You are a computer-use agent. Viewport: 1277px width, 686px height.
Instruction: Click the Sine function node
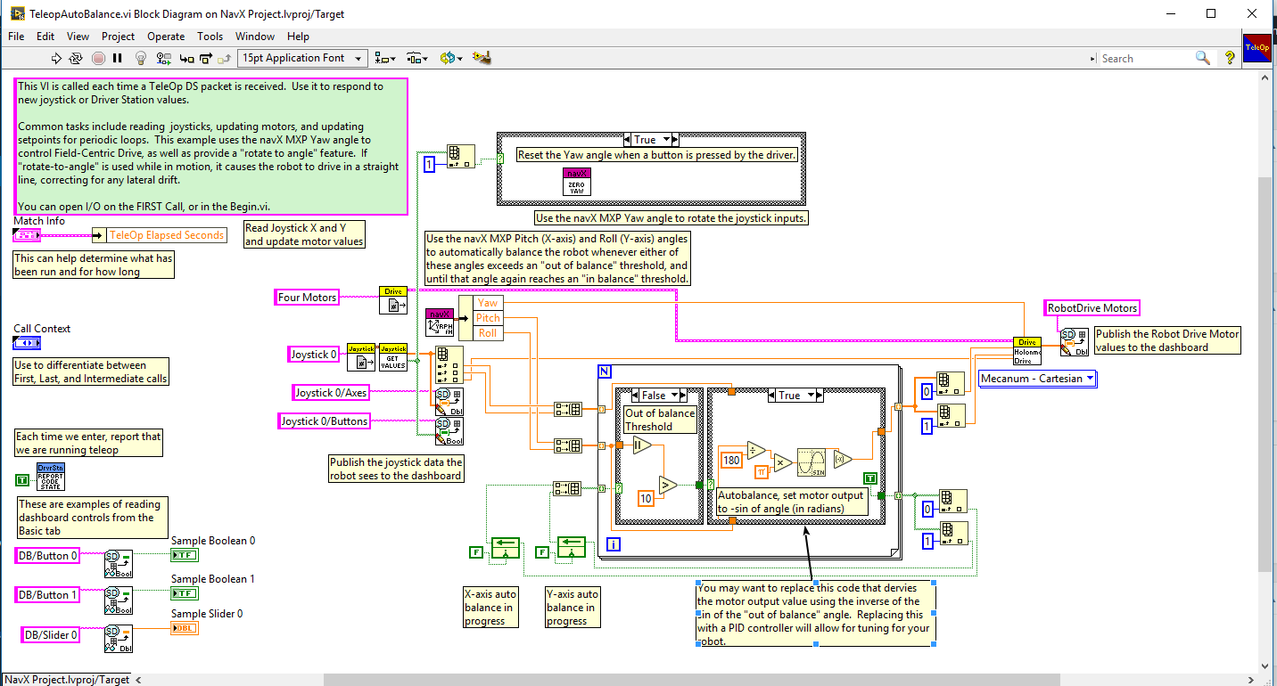click(812, 461)
